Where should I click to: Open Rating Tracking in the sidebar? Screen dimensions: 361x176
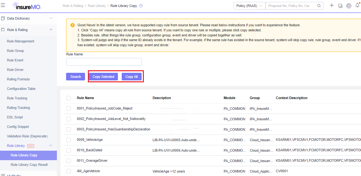[18, 108]
